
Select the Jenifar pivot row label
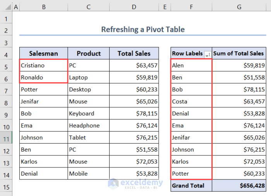[191, 137]
